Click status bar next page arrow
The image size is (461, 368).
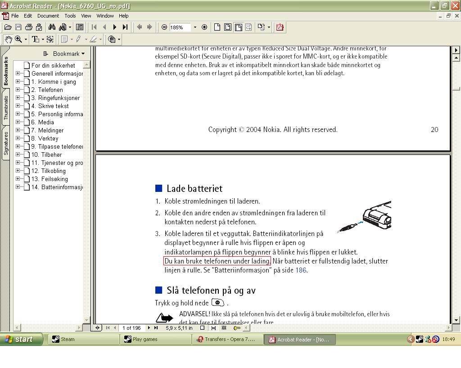(x=149, y=328)
